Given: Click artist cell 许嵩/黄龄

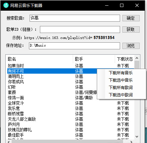Looking at the screenshot, I should point(84,98).
